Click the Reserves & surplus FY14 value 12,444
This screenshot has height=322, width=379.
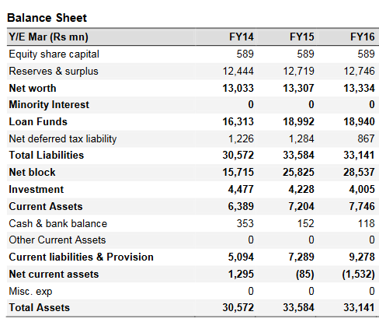(238, 71)
